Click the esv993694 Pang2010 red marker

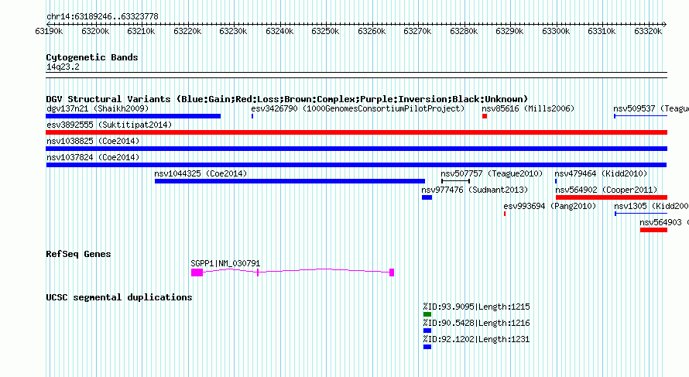point(505,214)
